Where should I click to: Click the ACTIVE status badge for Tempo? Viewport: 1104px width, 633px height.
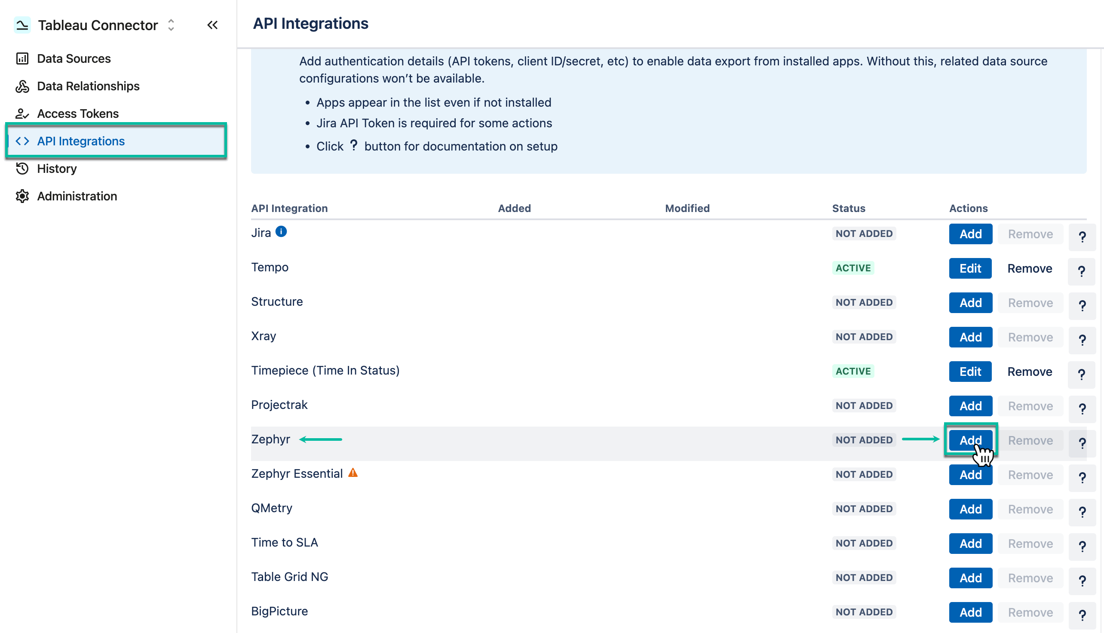pyautogui.click(x=853, y=268)
